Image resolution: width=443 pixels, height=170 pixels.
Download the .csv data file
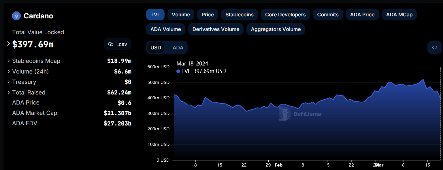pyautogui.click(x=118, y=44)
